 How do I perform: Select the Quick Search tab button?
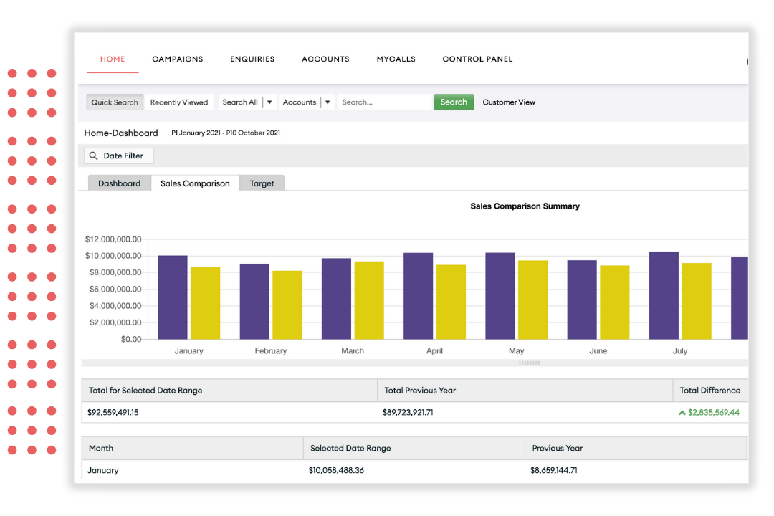click(x=115, y=102)
